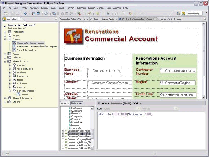Maximize the Navigator panel

coord(56,18)
